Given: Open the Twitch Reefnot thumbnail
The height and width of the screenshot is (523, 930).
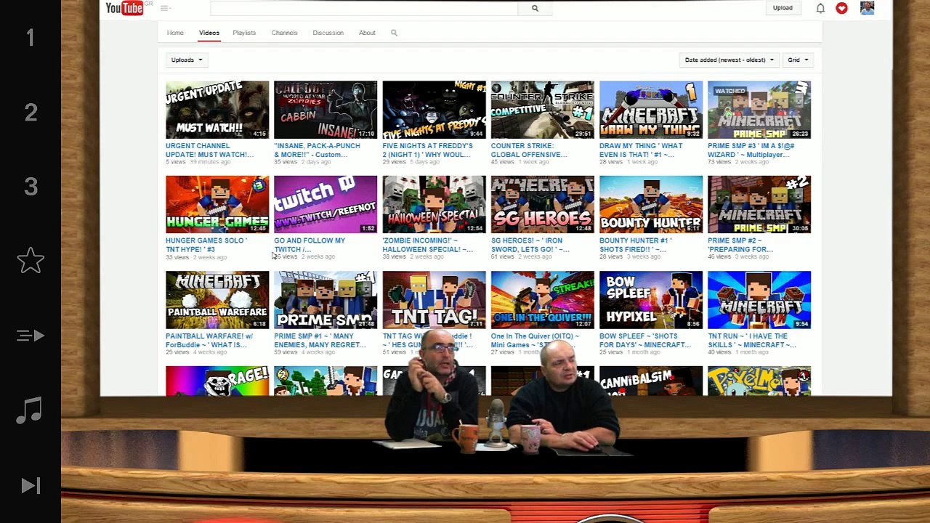Looking at the screenshot, I should click(x=325, y=204).
